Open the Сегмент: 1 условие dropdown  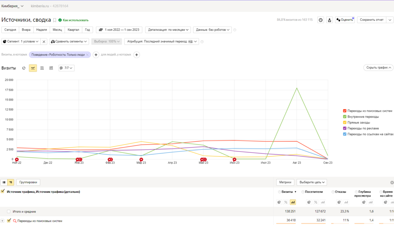(x=21, y=41)
